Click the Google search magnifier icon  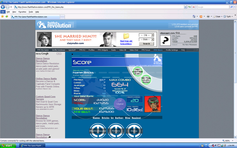point(231,7)
